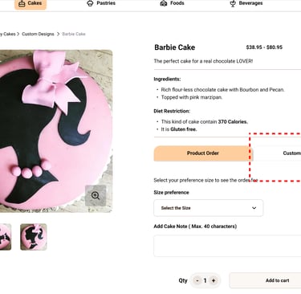Image resolution: width=301 pixels, height=294 pixels.
Task: Click the cupcake icon beside Pastries
Action: pyautogui.click(x=90, y=3)
